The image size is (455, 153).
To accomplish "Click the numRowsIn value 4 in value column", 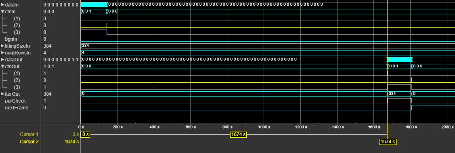I will [x=45, y=53].
